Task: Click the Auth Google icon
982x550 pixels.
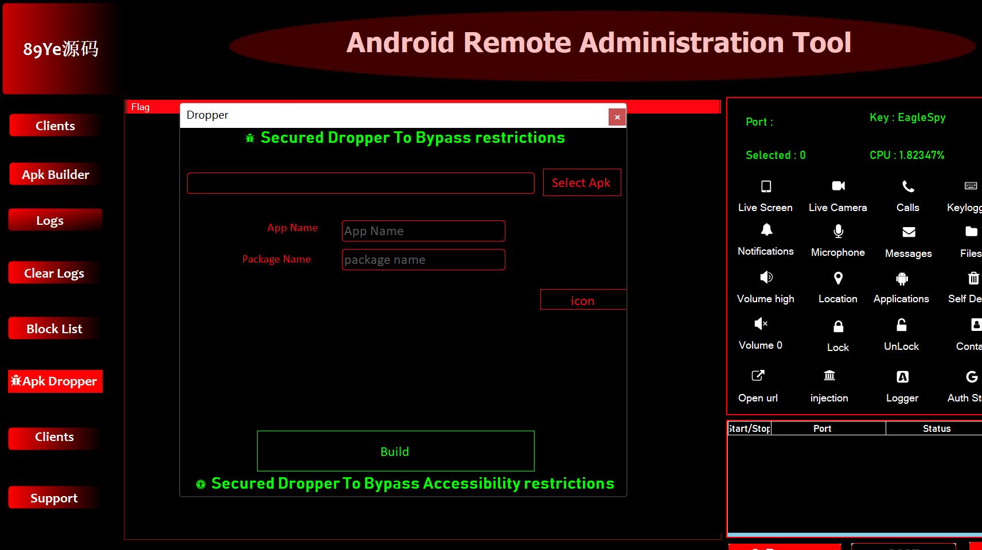Action: 971,377
